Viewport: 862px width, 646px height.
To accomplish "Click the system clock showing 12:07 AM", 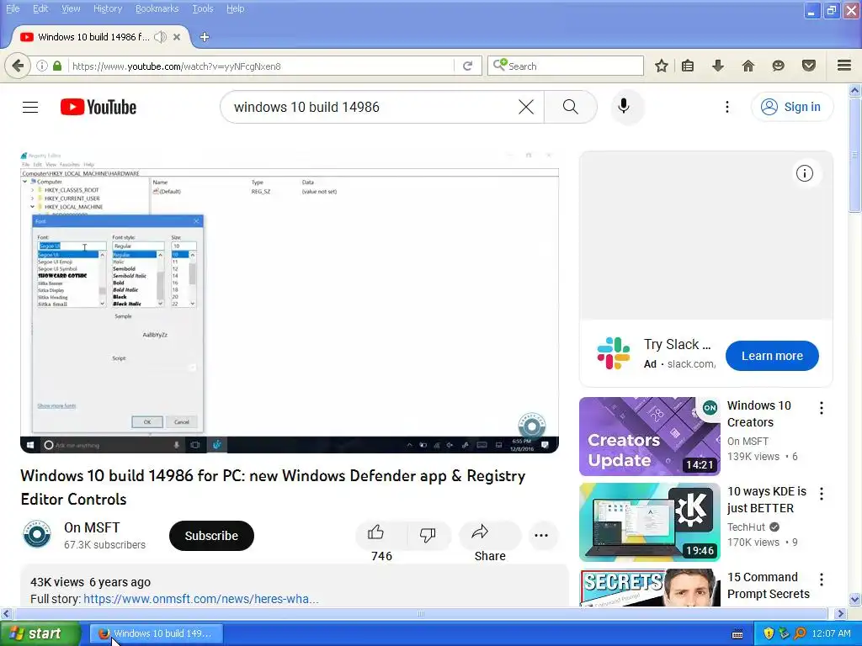I will (831, 633).
